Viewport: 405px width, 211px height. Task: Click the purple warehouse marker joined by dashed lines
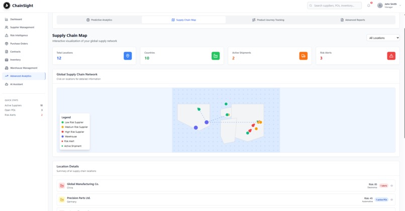(x=207, y=122)
